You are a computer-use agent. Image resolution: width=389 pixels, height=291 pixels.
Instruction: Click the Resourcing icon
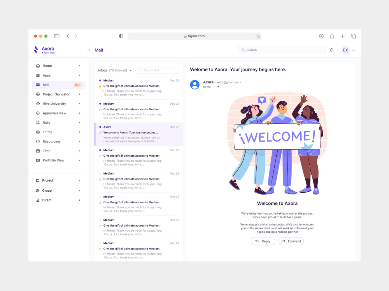click(x=38, y=142)
